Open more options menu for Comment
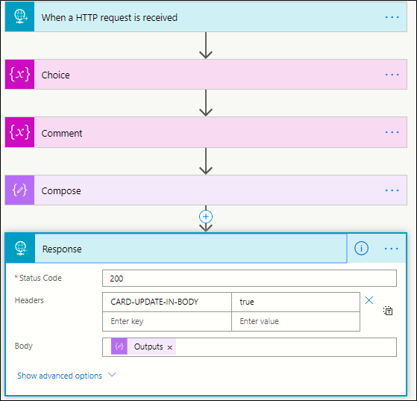Image resolution: width=417 pixels, height=401 pixels. pyautogui.click(x=392, y=132)
